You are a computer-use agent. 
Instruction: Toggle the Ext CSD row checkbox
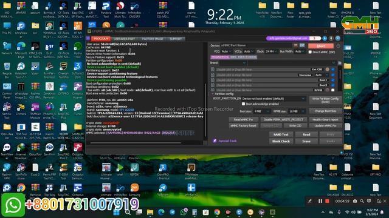pyautogui.click(x=333, y=70)
